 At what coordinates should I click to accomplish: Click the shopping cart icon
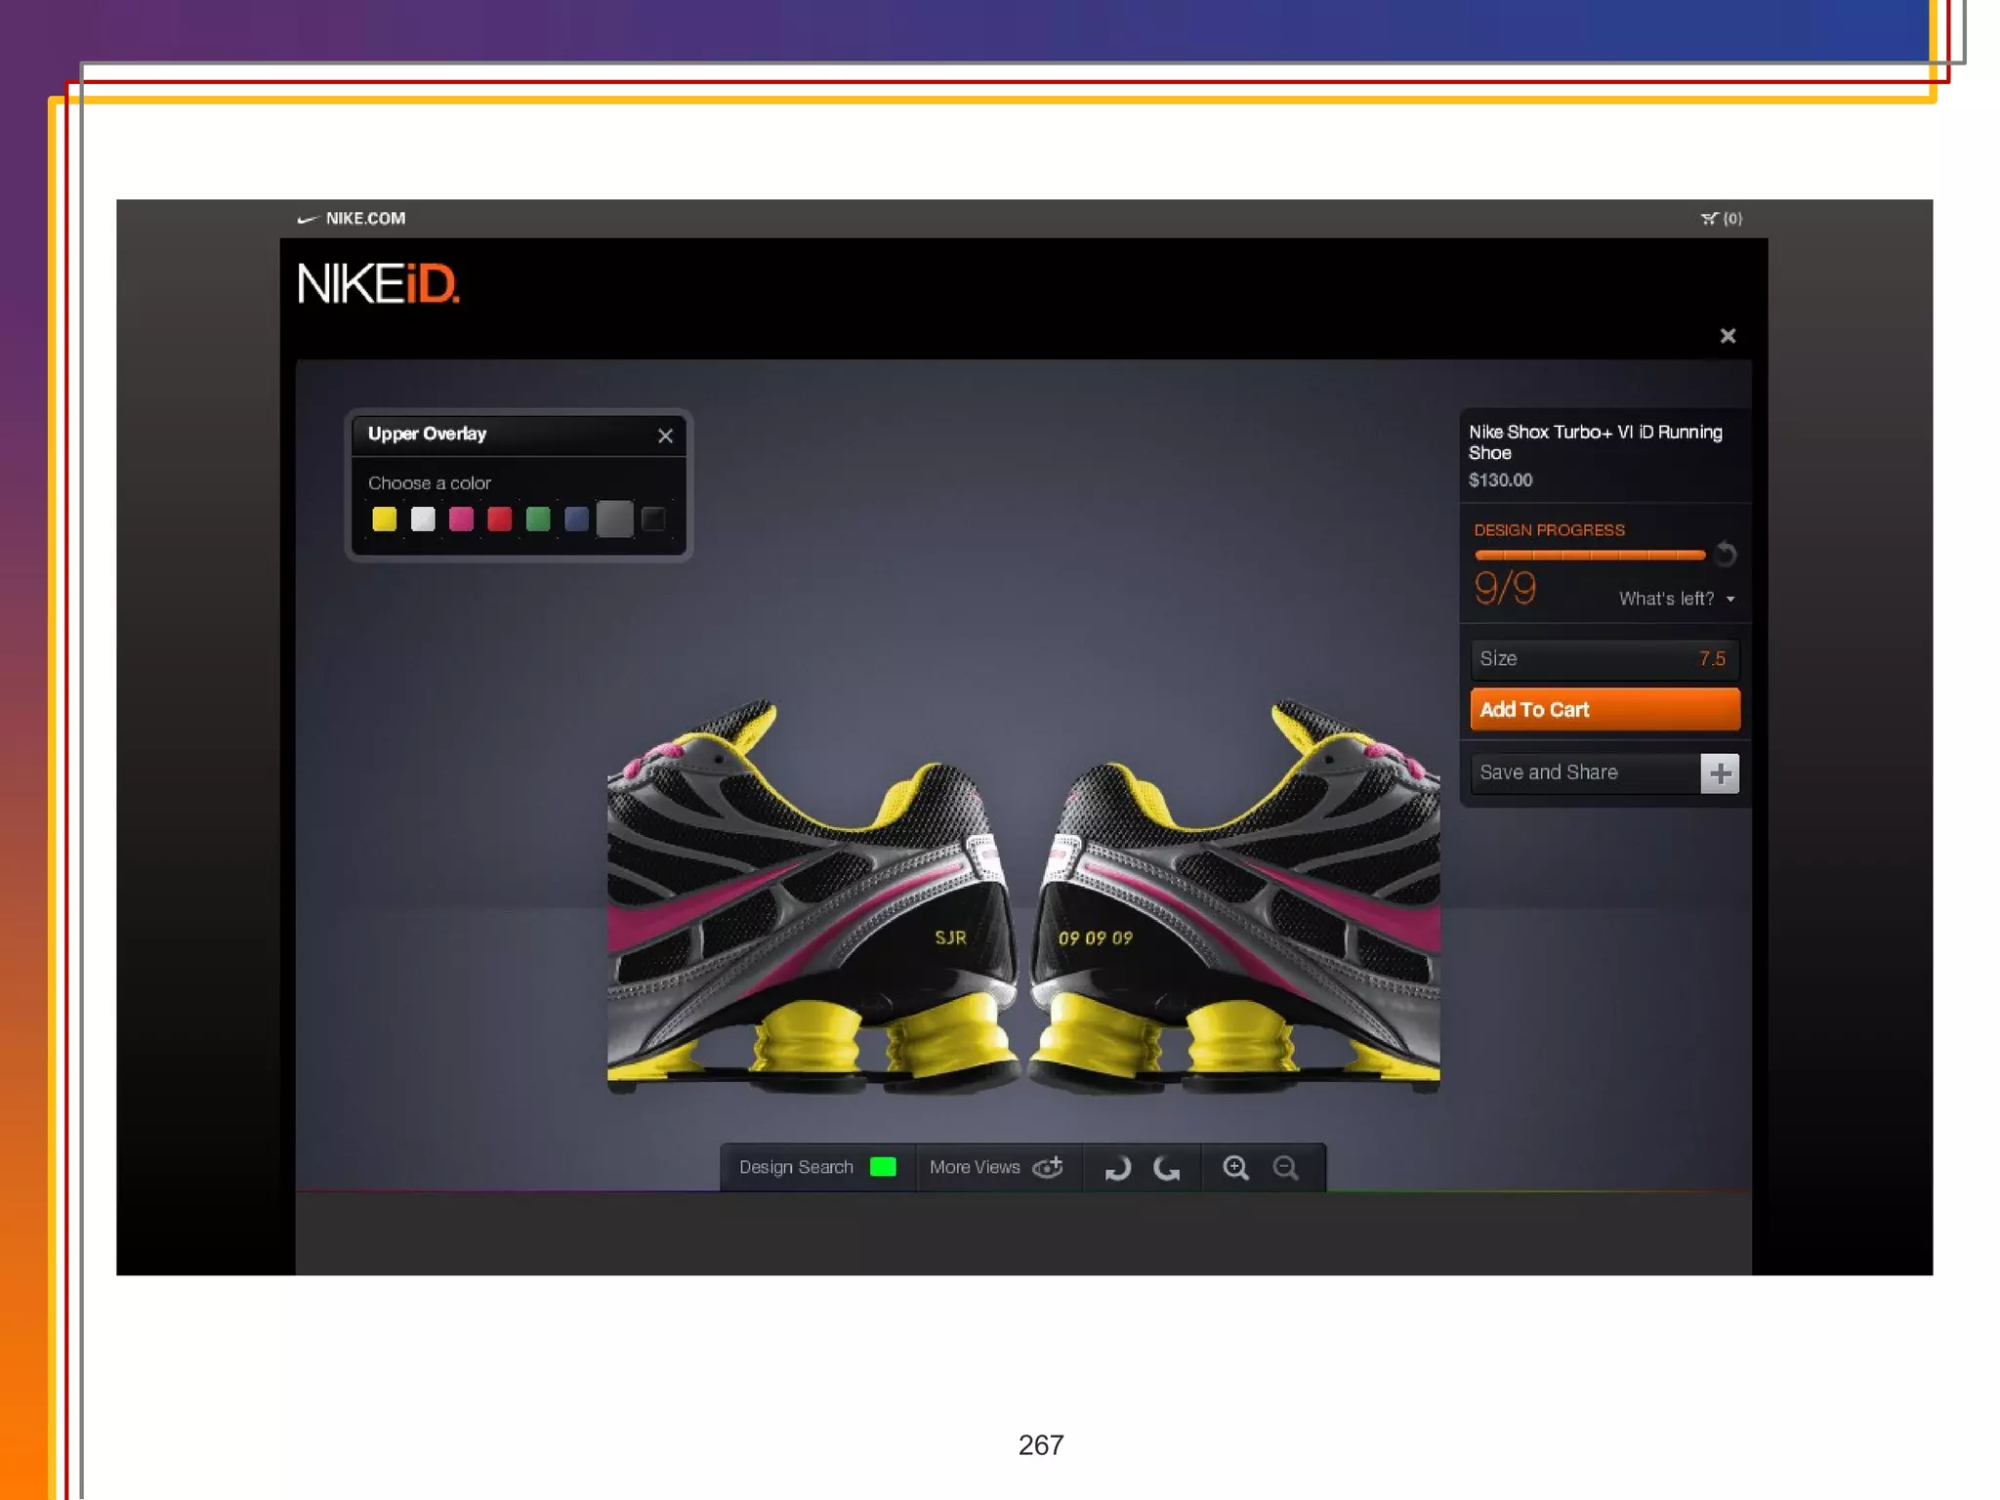[1709, 219]
